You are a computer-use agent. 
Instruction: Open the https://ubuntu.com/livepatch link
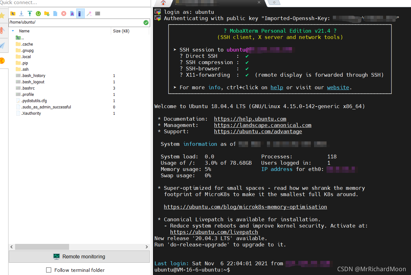pyautogui.click(x=214, y=232)
